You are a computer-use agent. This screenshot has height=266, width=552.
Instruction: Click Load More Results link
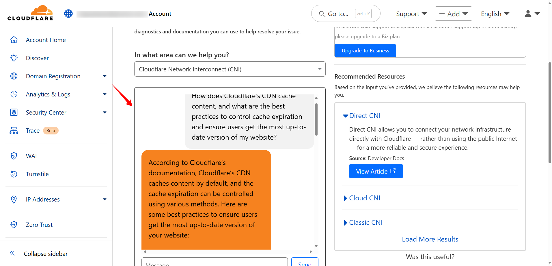430,239
